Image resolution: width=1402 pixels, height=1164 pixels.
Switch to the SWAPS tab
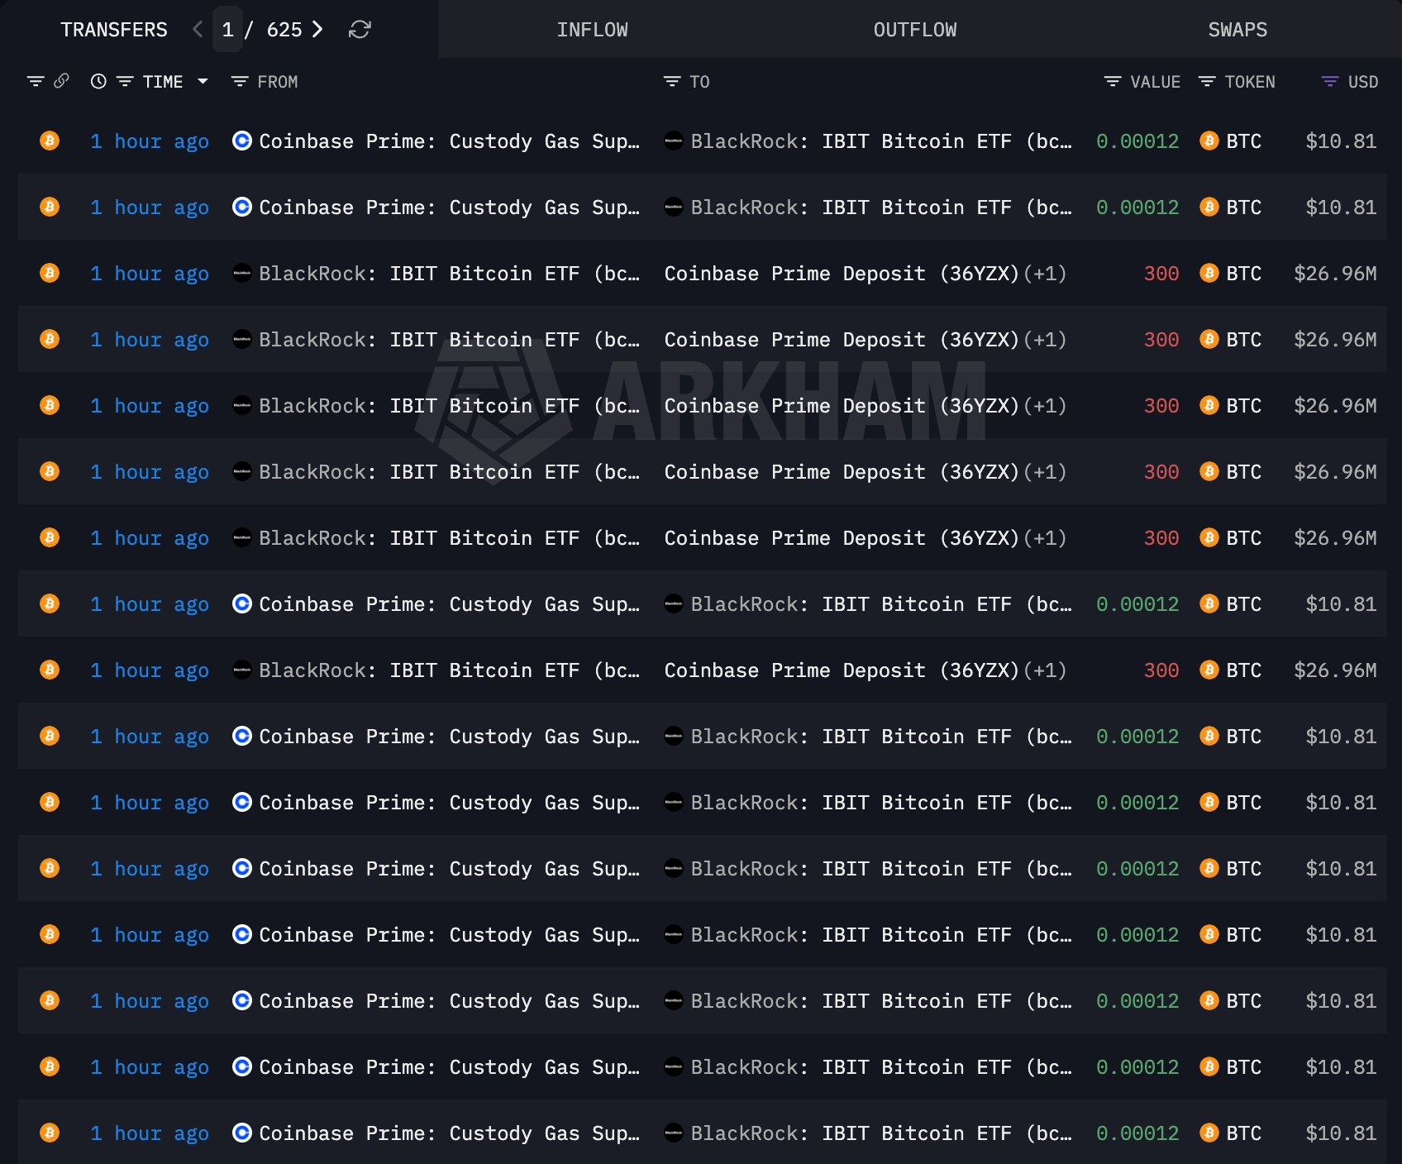pyautogui.click(x=1237, y=30)
